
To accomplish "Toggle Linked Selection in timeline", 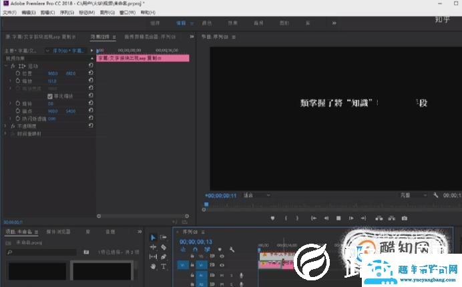I will pyautogui.click(x=207, y=250).
